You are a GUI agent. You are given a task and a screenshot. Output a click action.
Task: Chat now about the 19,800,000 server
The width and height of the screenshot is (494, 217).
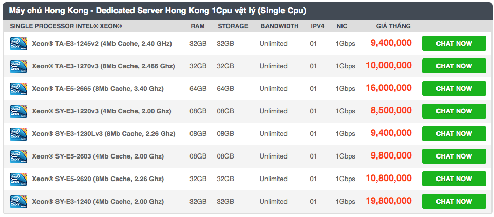(x=454, y=202)
